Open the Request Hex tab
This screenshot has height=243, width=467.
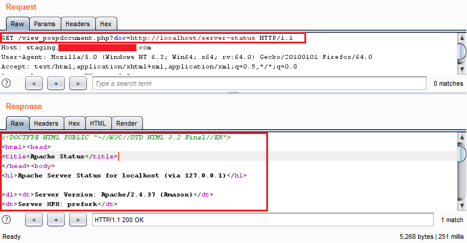point(105,24)
